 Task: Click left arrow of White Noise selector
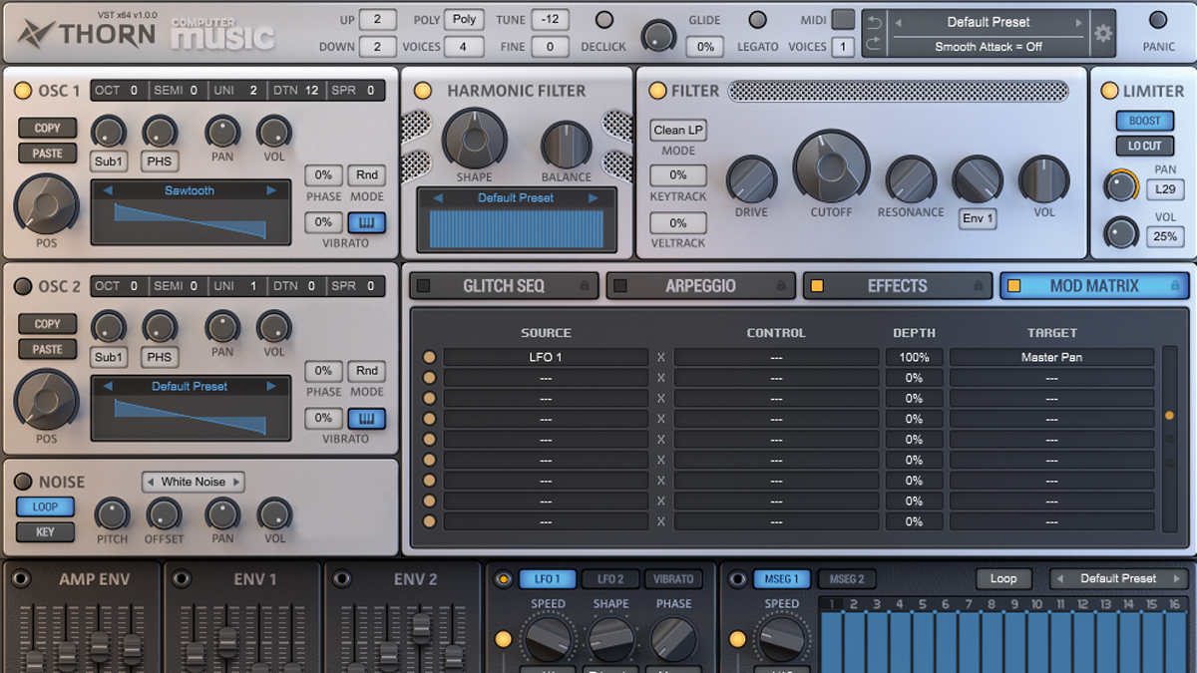[x=152, y=482]
